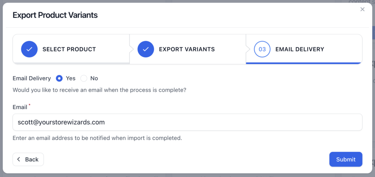375x177 pixels.
Task: Click the blue progress bar under Email Delivery
Action: point(304,63)
